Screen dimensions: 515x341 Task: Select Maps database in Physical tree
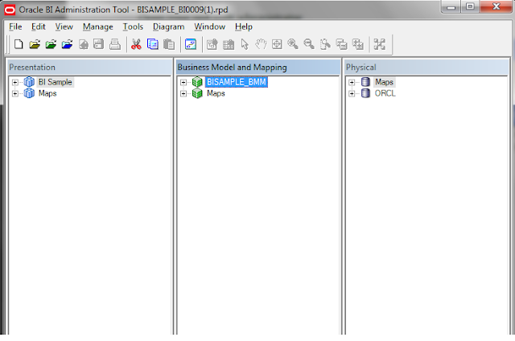(x=385, y=82)
